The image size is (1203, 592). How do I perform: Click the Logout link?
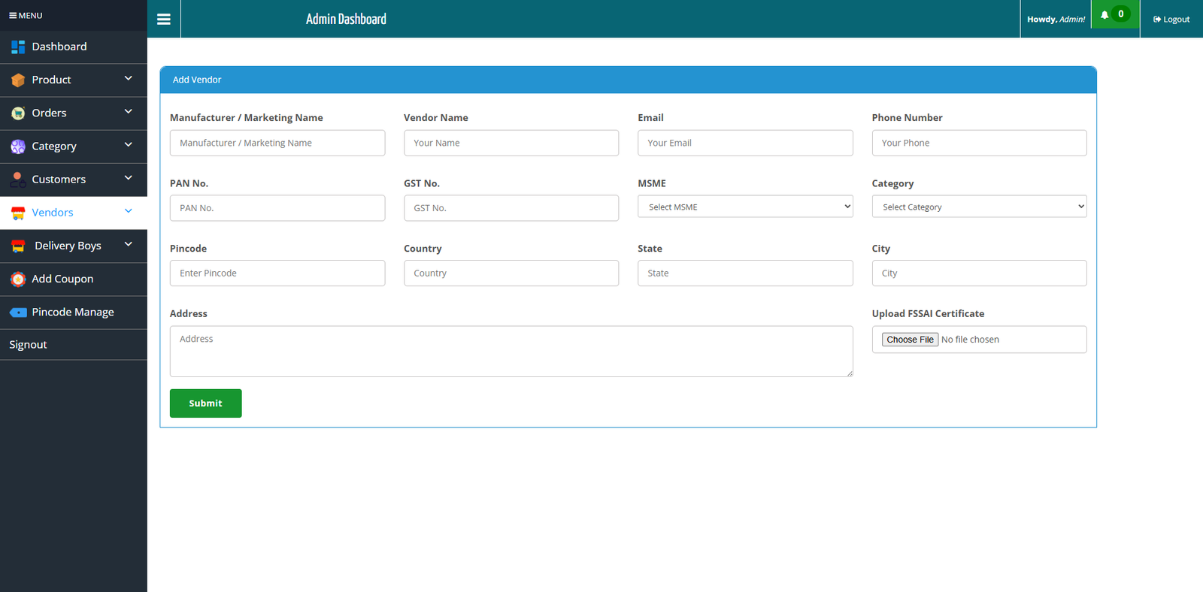click(x=1171, y=20)
